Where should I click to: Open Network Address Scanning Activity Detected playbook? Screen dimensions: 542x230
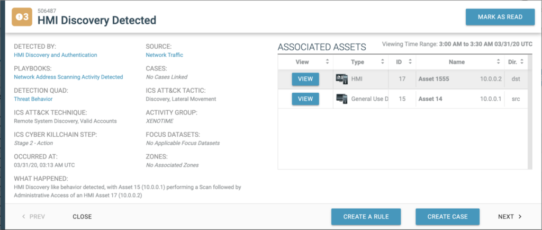[68, 77]
